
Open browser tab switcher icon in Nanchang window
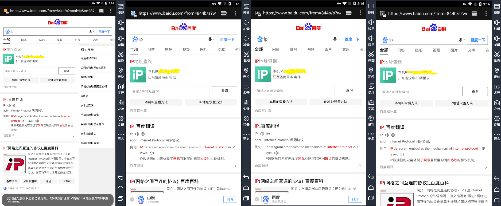click(349, 13)
